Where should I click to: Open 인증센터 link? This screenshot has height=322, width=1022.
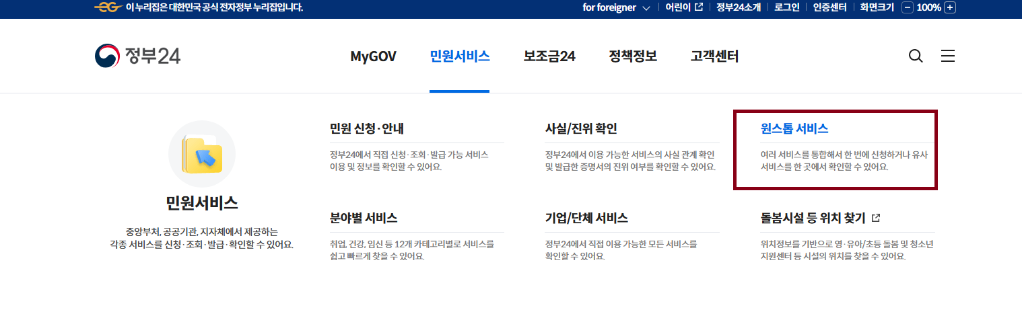pos(829,7)
